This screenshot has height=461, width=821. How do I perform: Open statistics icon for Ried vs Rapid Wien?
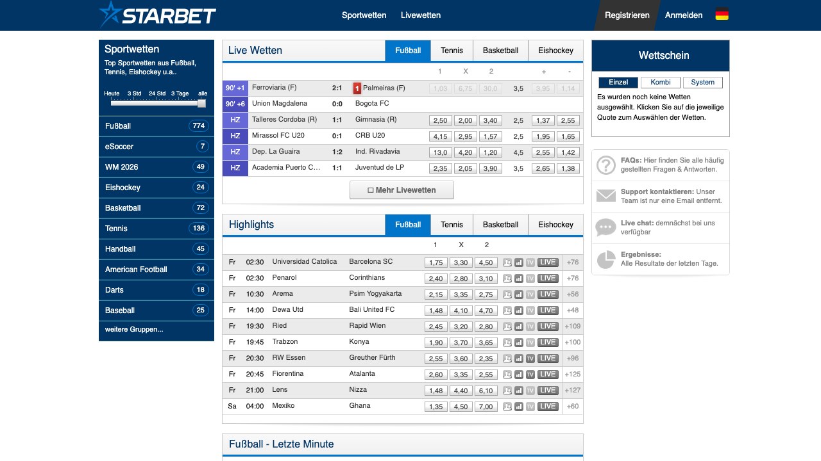coord(519,327)
